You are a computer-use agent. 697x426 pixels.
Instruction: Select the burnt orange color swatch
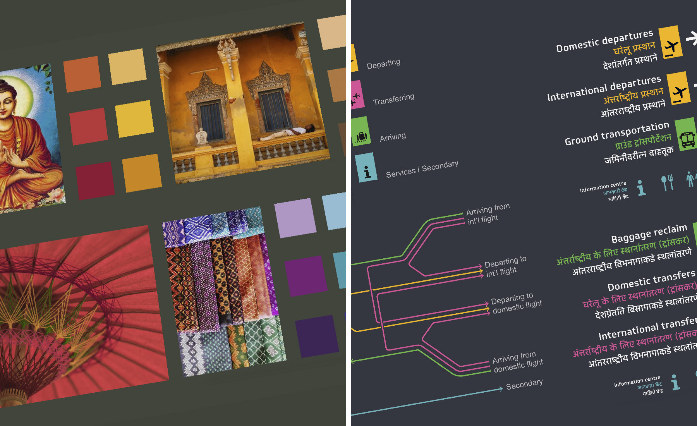(x=82, y=74)
